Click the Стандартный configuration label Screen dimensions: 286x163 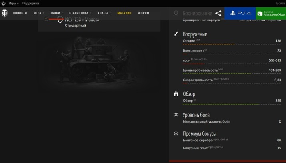(x=75, y=26)
